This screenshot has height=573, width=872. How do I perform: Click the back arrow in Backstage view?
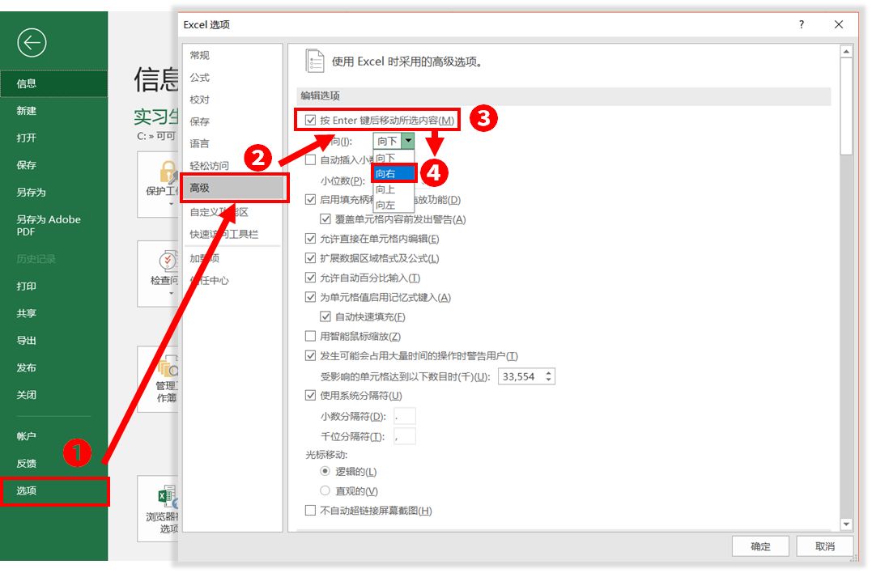[32, 43]
